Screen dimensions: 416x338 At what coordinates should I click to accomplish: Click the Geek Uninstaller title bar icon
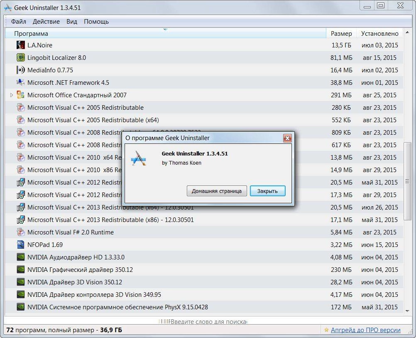[8, 8]
